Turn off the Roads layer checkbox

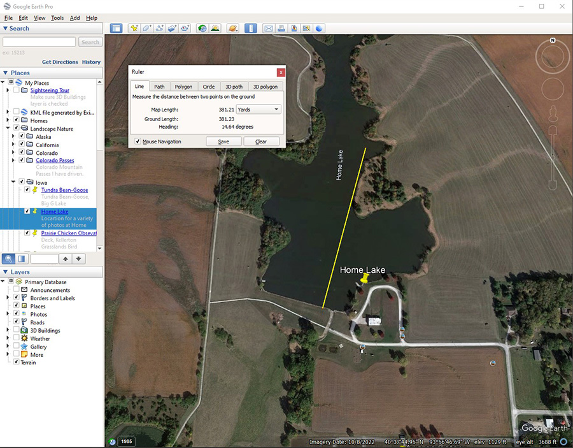16,322
